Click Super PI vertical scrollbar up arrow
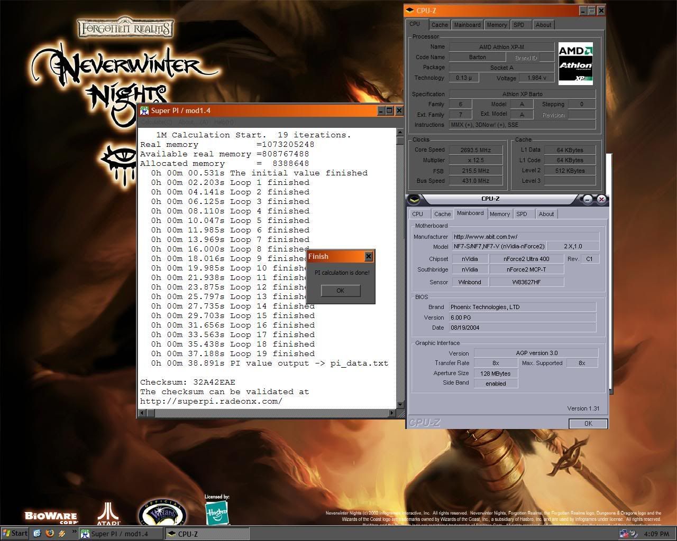677x541 pixels. [400, 132]
